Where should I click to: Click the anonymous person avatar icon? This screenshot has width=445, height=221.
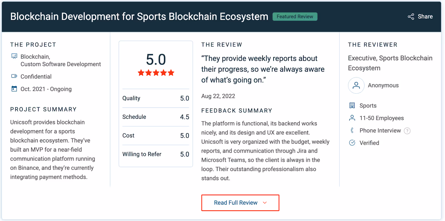356,86
